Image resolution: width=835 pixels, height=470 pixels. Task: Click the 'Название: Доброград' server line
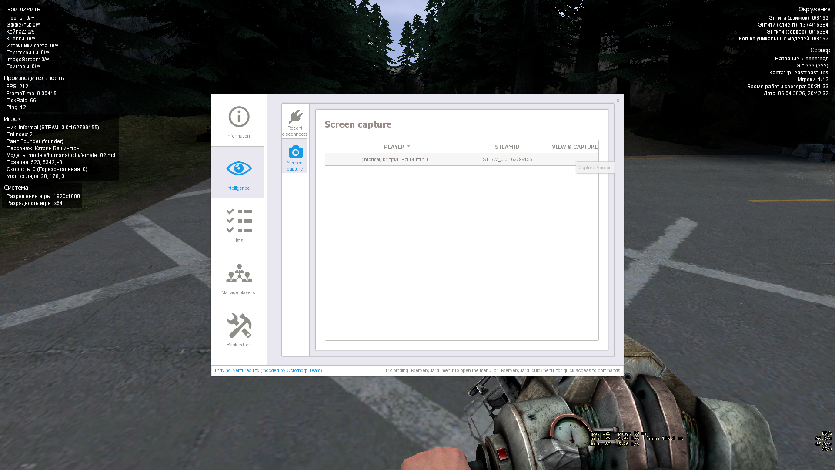click(x=802, y=59)
